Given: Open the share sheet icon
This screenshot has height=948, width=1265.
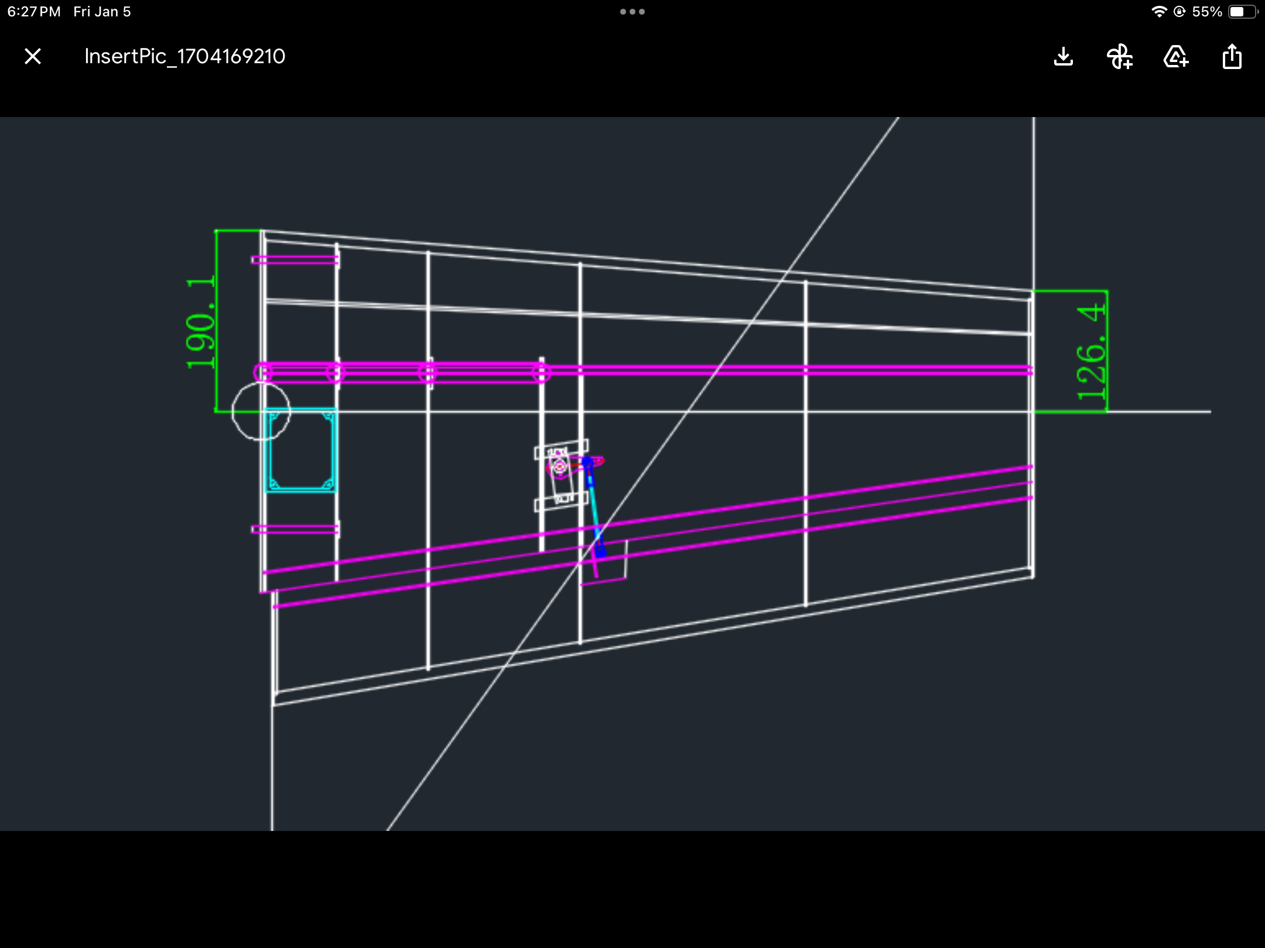Looking at the screenshot, I should click(x=1232, y=57).
